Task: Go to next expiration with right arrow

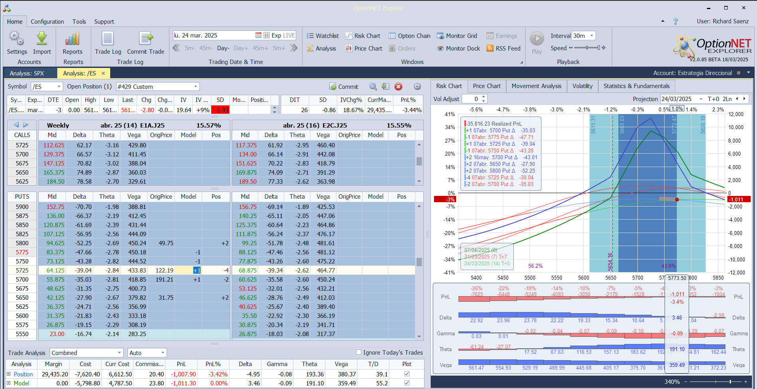Action: pyautogui.click(x=26, y=125)
